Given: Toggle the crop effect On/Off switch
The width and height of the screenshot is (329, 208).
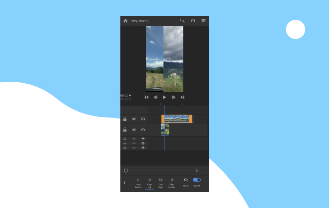Looking at the screenshot, I should 197,180.
